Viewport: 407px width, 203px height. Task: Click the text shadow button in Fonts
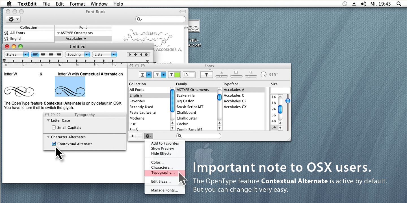pos(207,75)
